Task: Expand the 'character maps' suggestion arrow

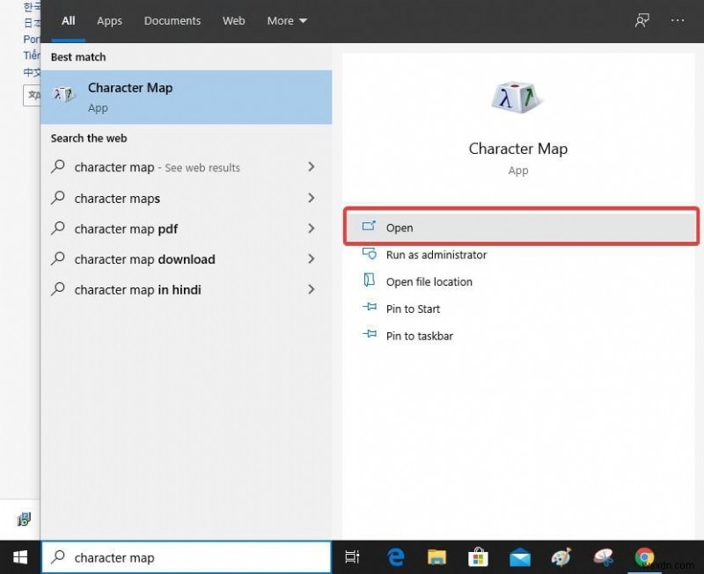Action: pyautogui.click(x=312, y=199)
